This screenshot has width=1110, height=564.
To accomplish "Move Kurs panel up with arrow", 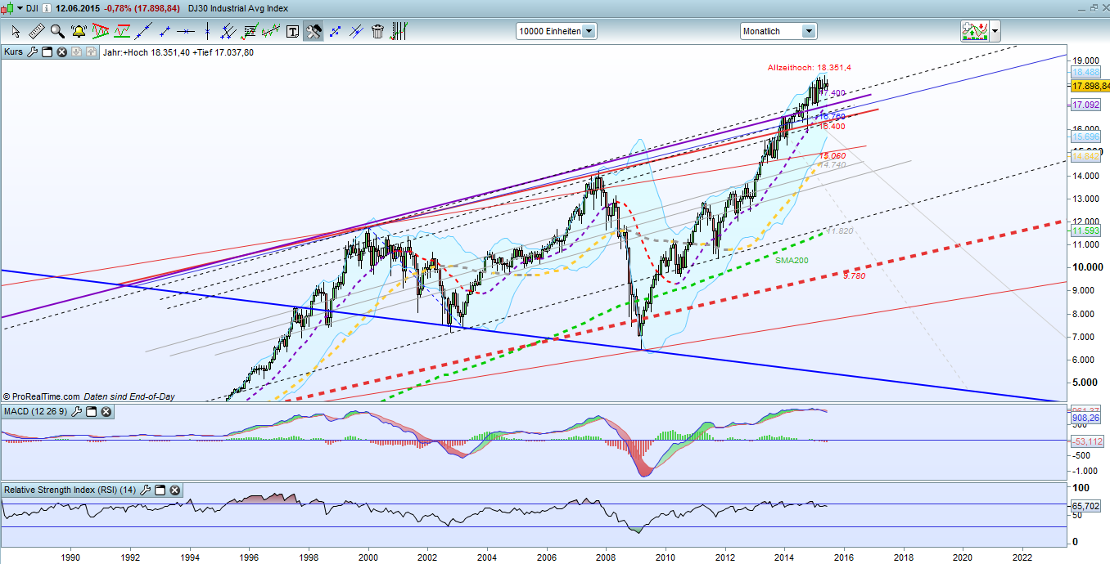I will (91, 51).
